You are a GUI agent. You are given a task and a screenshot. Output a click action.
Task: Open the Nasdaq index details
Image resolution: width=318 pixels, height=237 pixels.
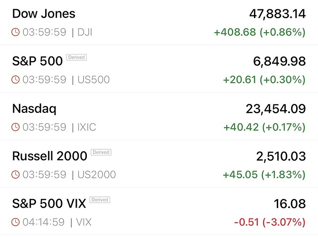[34, 109]
